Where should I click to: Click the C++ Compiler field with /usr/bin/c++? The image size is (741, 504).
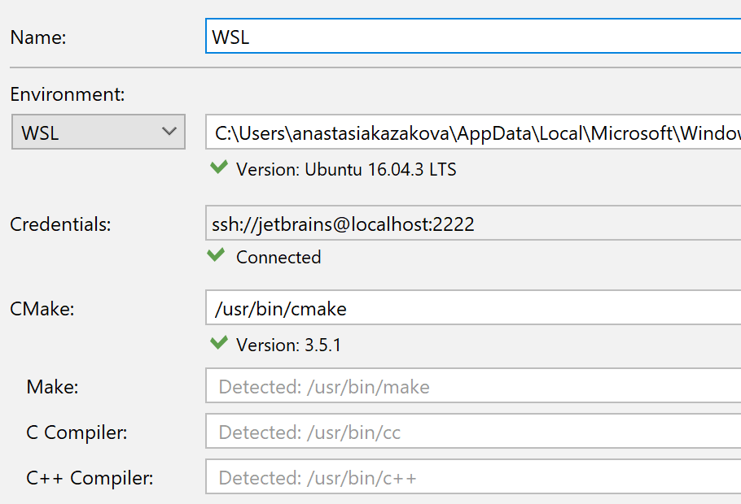(473, 476)
